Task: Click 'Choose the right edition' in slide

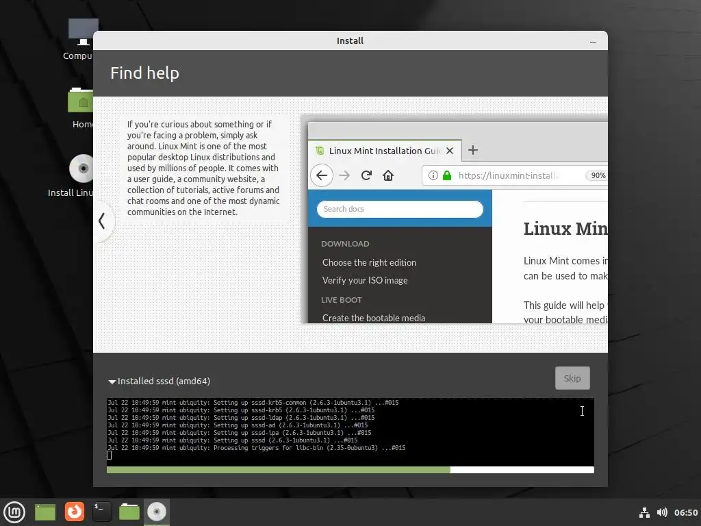Action: [369, 262]
